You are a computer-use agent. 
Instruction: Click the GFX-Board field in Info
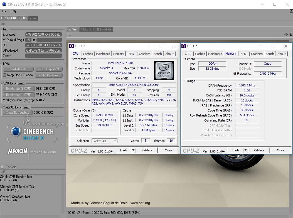pos(43,50)
